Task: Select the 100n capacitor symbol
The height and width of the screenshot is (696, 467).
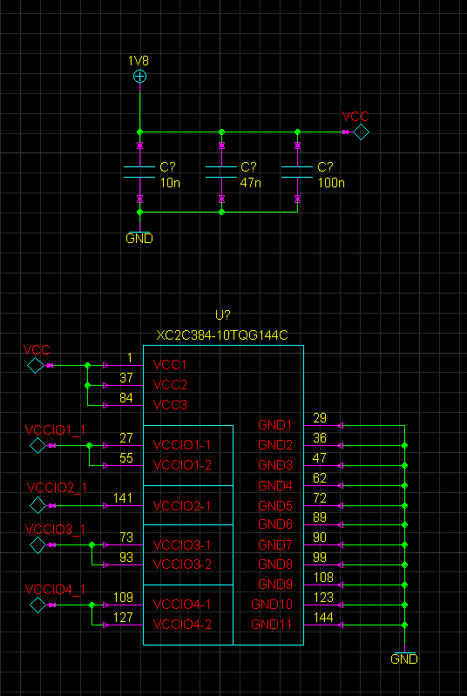Action: (x=297, y=172)
